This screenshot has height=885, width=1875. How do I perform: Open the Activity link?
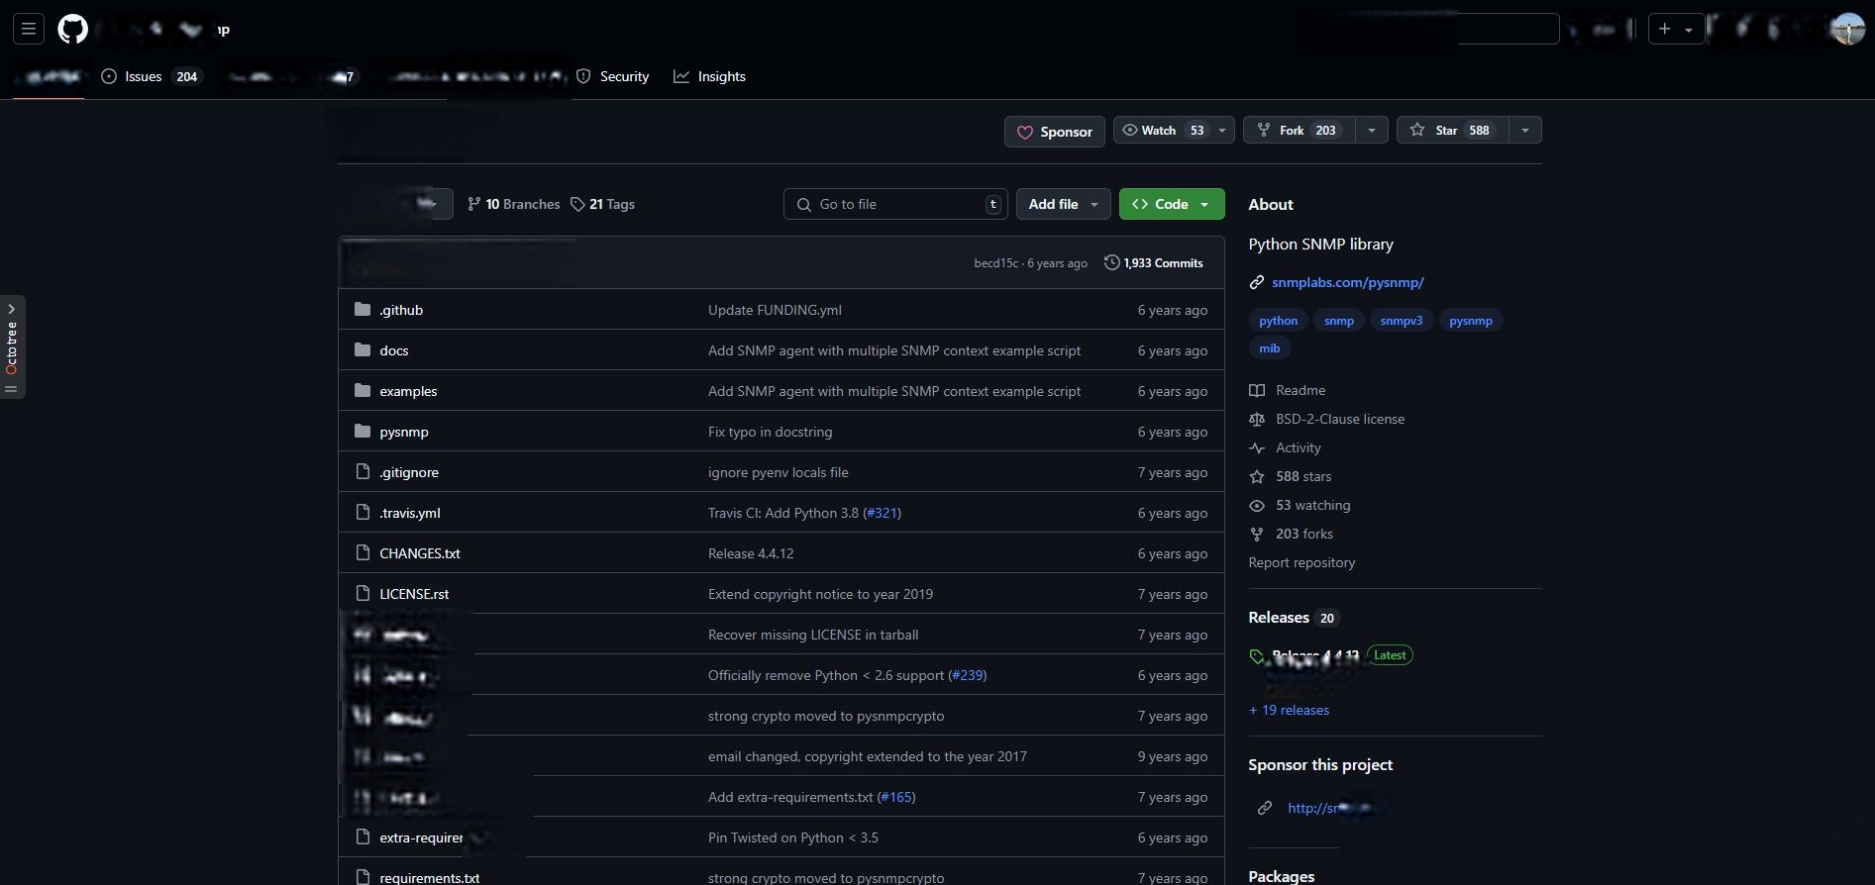[x=1286, y=447]
